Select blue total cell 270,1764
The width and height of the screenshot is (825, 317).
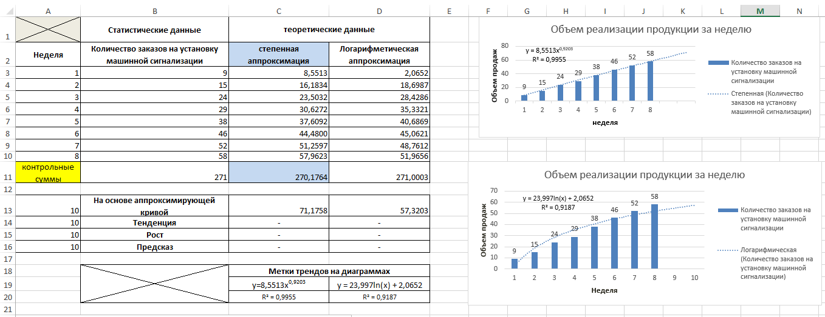(279, 172)
